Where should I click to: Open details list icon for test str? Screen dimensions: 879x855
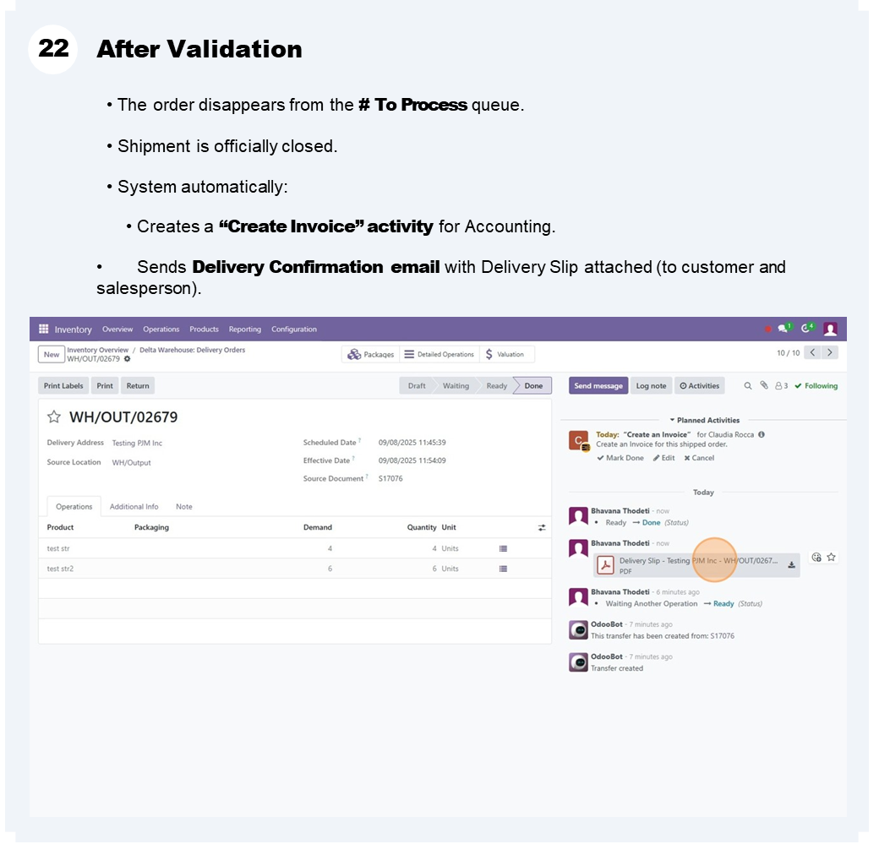point(504,548)
